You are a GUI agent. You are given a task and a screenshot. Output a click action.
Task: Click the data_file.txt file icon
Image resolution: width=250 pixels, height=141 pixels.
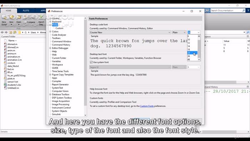(5, 66)
